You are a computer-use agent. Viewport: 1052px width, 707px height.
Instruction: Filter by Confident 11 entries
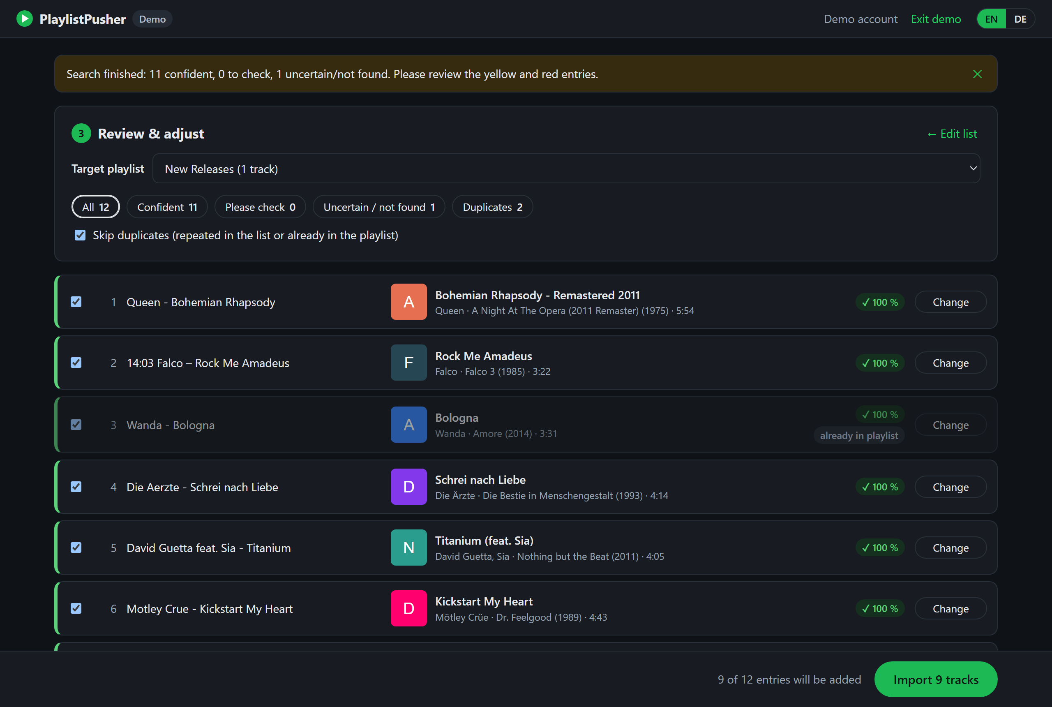coord(167,207)
